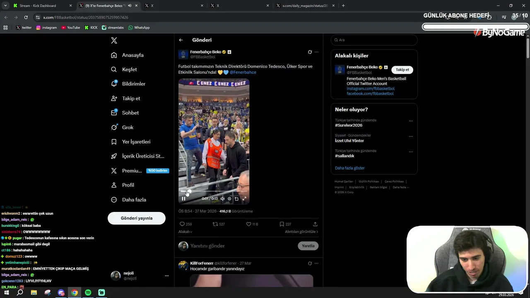Open WhatsApp bookmark
530x298 pixels.
coord(139,28)
